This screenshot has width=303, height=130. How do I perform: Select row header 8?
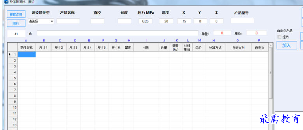pyautogui.click(x=12, y=96)
